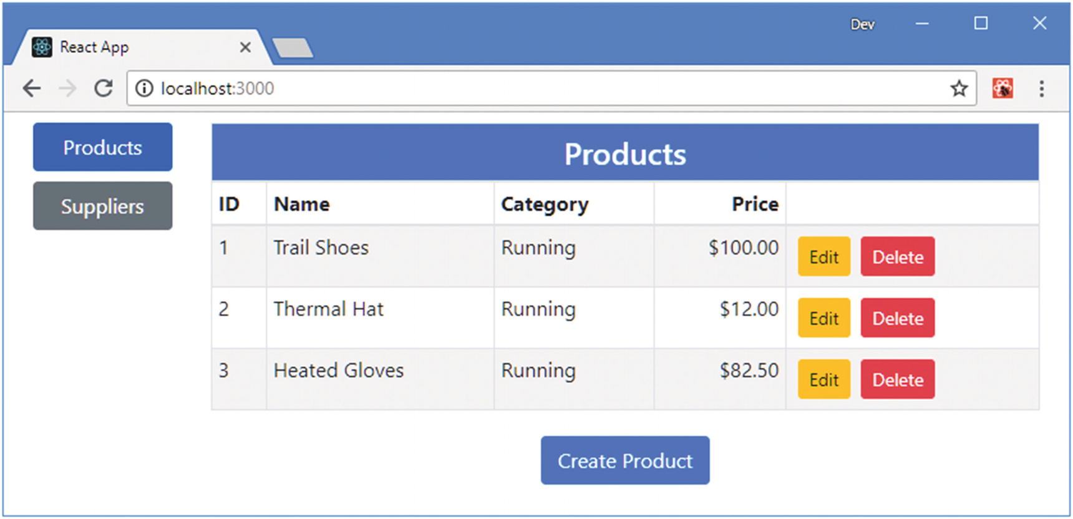Delete the Thermal Hat row
Image resolution: width=1073 pixels, height=519 pixels.
tap(897, 318)
